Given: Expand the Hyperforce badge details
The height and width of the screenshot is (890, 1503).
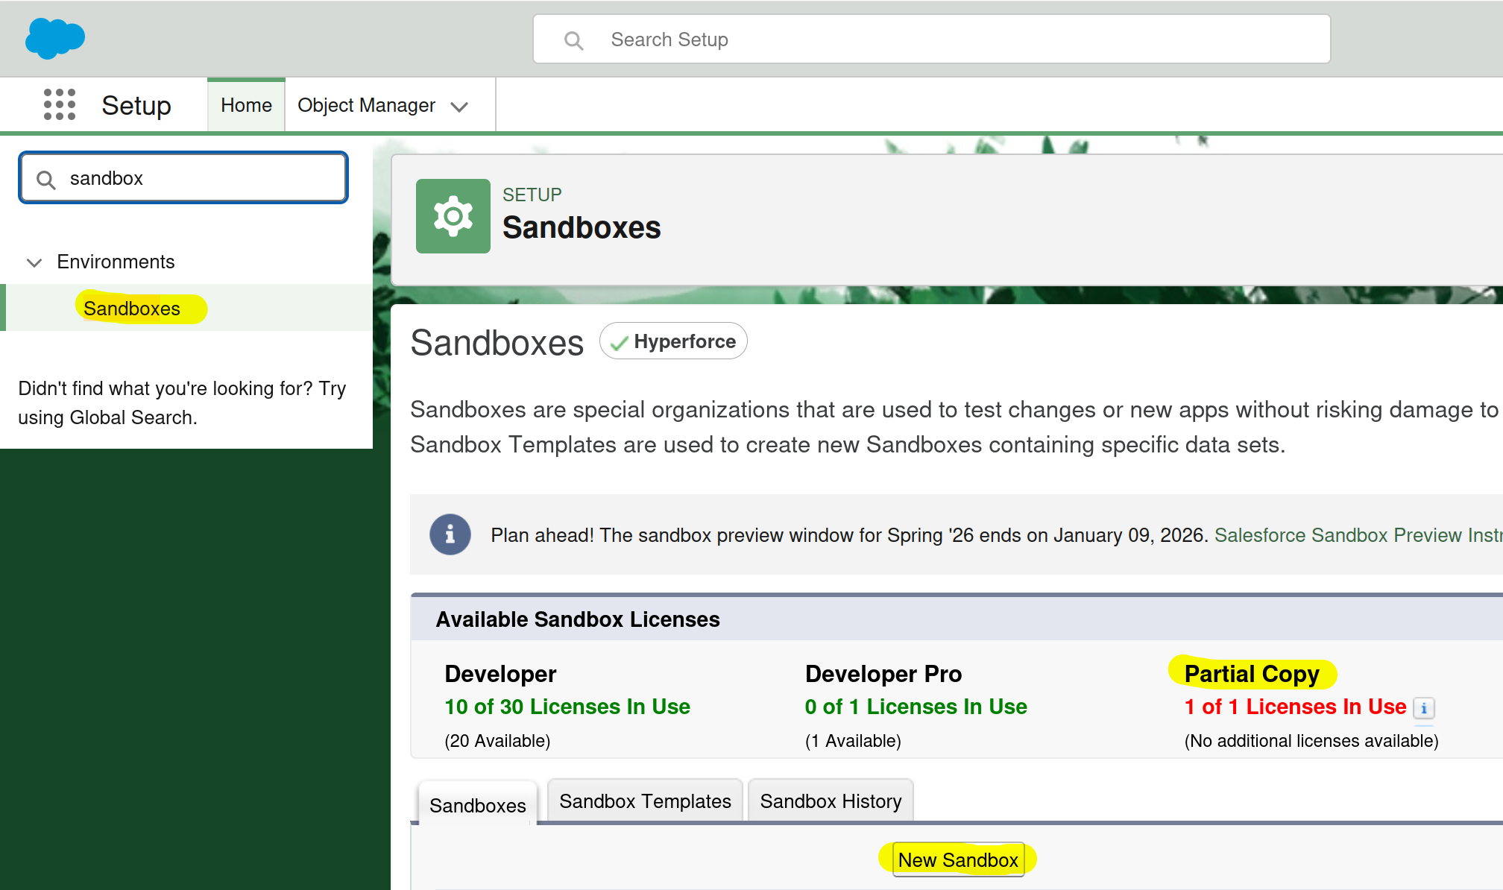Looking at the screenshot, I should (x=672, y=341).
